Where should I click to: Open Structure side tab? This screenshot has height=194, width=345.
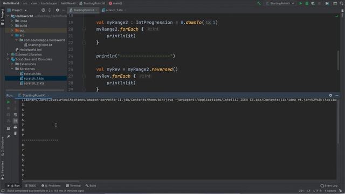click(2, 146)
